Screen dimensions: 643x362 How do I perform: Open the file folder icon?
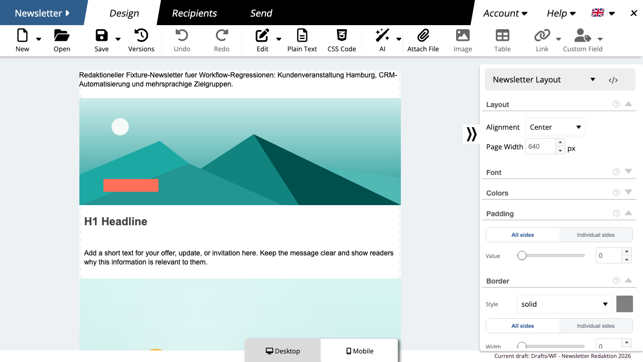(62, 35)
